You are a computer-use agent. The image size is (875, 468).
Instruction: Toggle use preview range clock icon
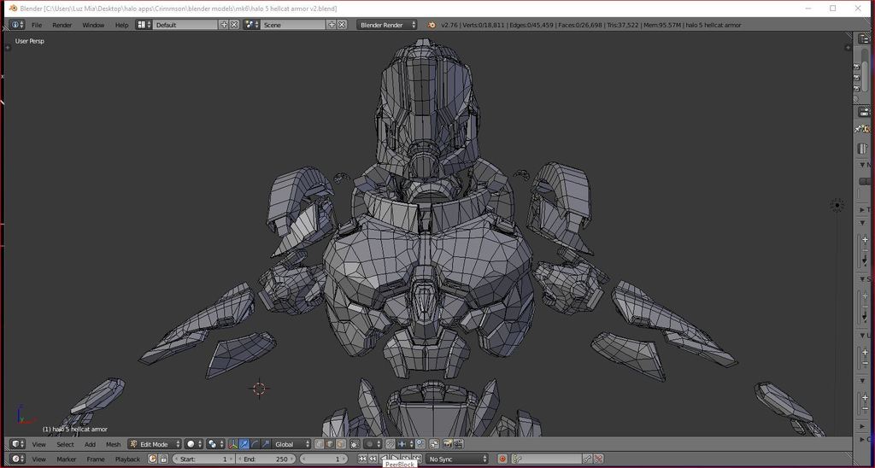click(x=152, y=459)
